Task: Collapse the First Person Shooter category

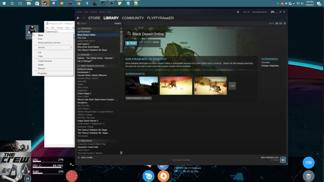Action: point(79,66)
